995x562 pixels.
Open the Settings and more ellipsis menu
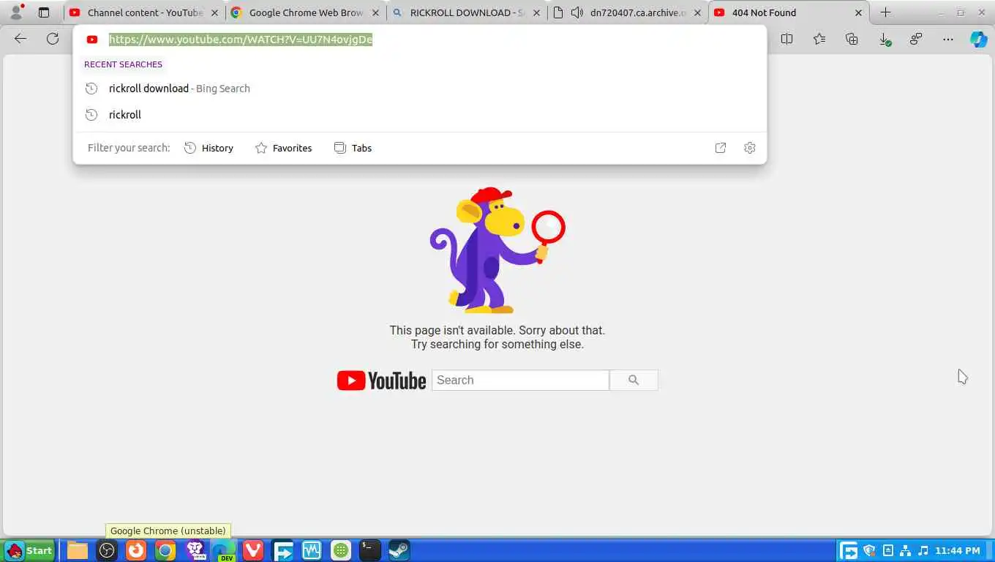click(x=948, y=39)
